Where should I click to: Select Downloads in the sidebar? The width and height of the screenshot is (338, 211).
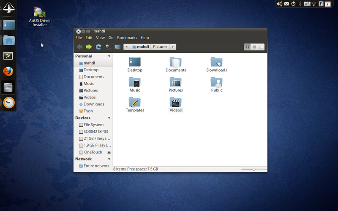click(x=93, y=104)
